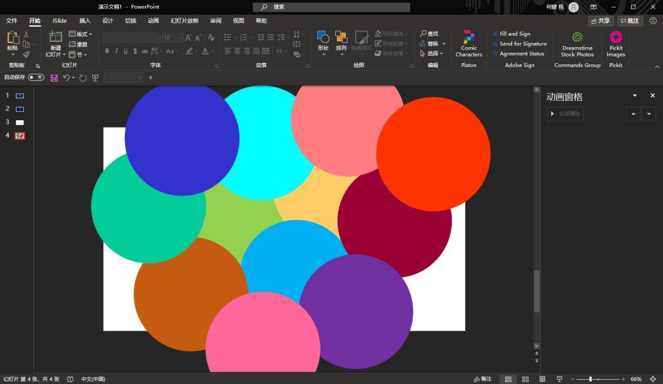The width and height of the screenshot is (663, 384).
Task: Toggle Underline formatting button
Action: click(126, 51)
